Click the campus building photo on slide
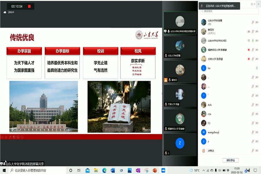 click(x=43, y=106)
